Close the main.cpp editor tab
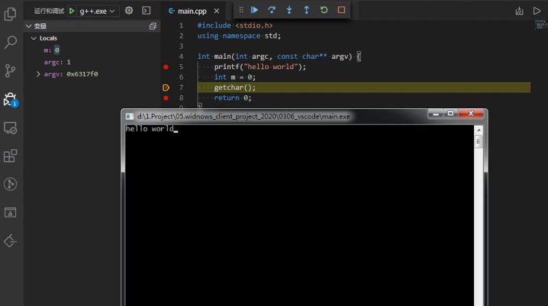 tap(216, 11)
